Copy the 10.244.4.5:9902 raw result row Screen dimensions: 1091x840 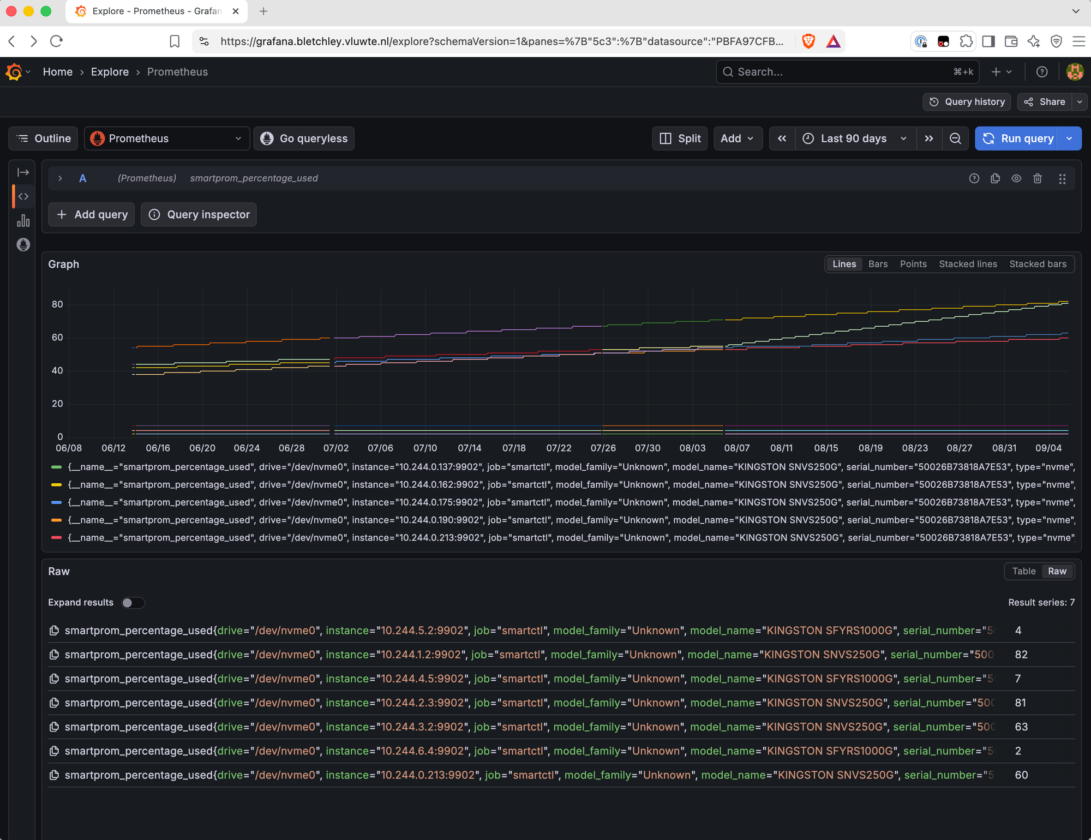tap(54, 679)
